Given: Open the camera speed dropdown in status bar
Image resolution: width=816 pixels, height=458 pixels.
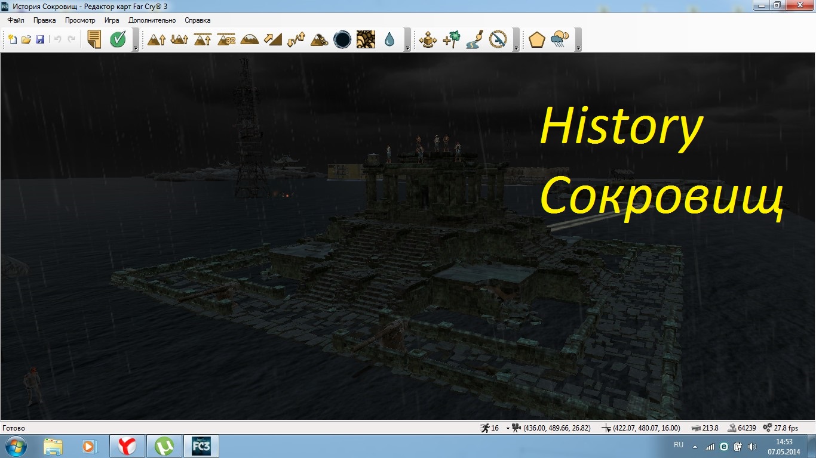Looking at the screenshot, I should click(508, 428).
